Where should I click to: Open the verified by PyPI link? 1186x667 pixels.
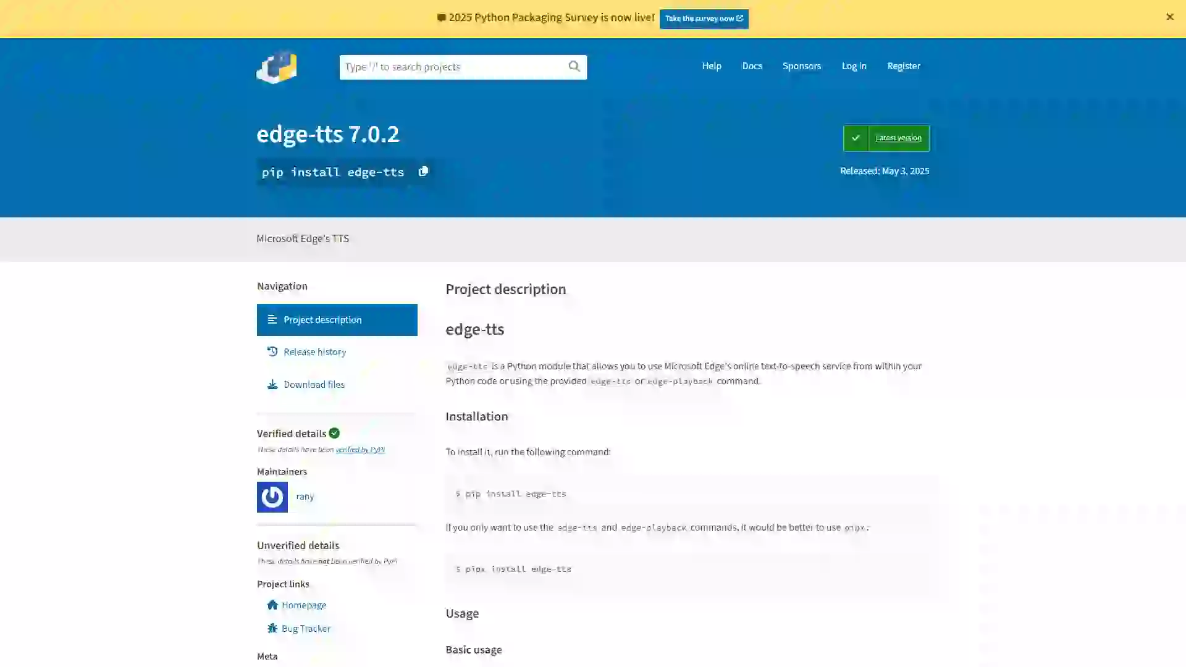360,450
